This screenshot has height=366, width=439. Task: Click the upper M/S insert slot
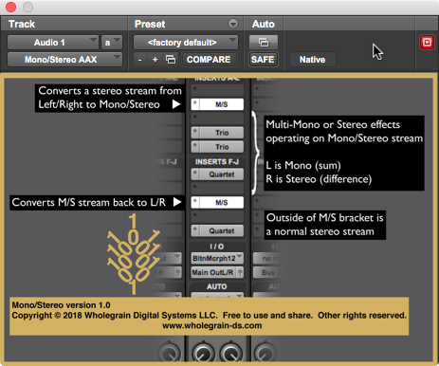coord(217,104)
